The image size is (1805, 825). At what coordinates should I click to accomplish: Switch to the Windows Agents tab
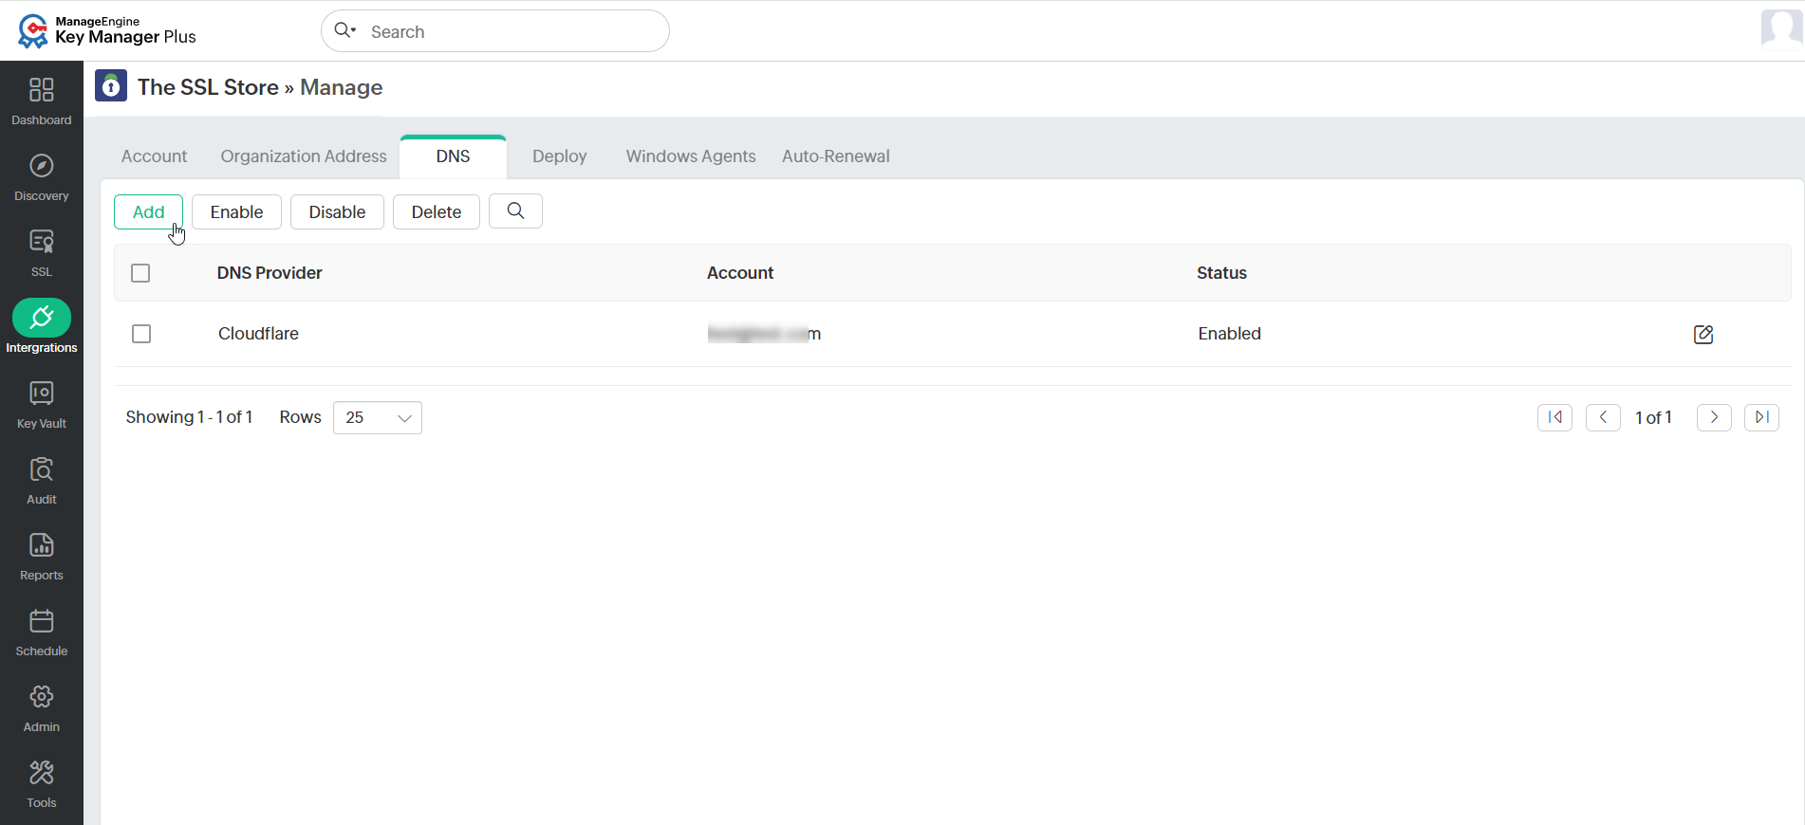[x=691, y=156]
